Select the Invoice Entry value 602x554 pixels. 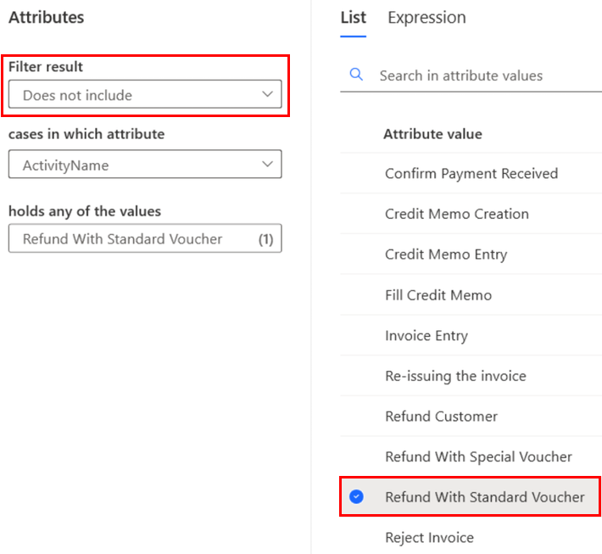pyautogui.click(x=426, y=336)
